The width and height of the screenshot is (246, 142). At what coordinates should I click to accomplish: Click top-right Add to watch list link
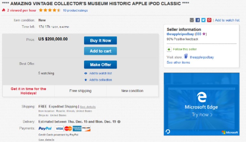[x=227, y=20]
